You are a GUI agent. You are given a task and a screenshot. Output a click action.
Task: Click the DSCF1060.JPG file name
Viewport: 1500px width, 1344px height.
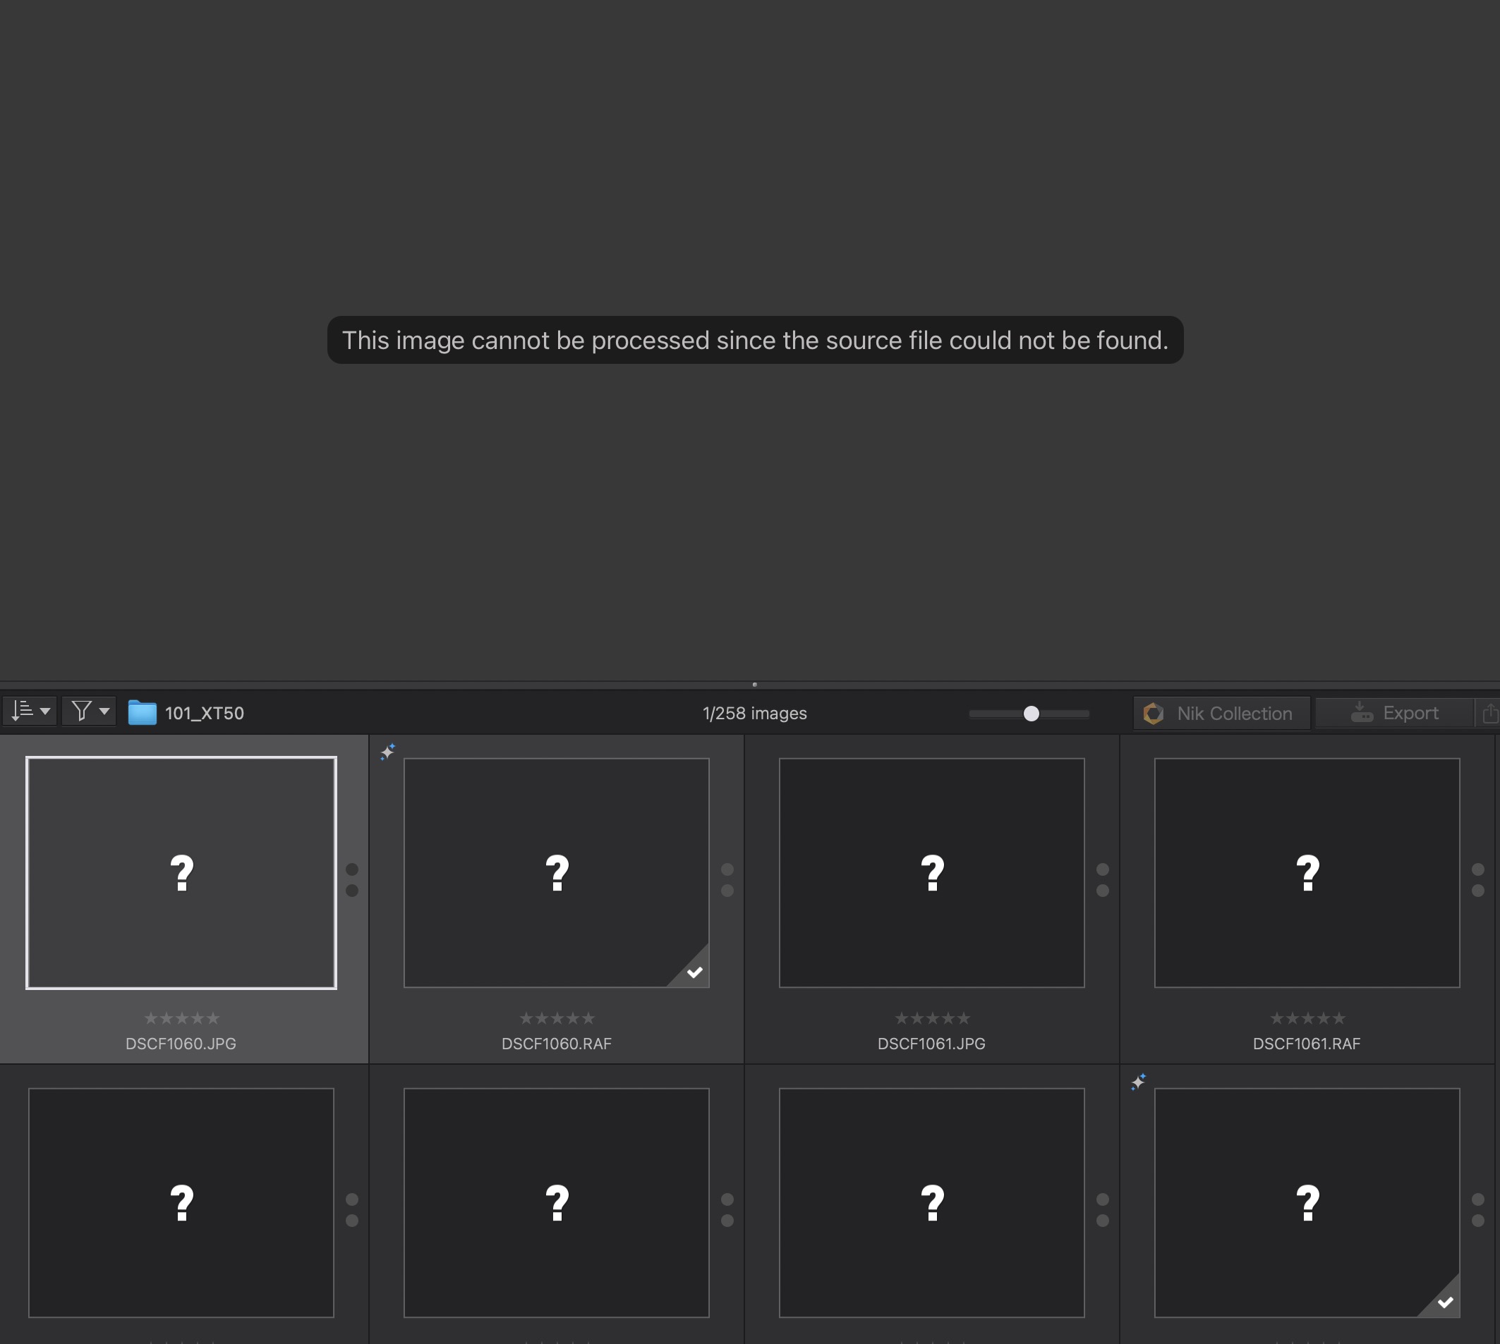pos(181,1044)
